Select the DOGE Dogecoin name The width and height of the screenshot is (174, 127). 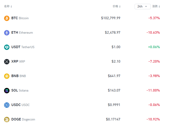point(23,119)
